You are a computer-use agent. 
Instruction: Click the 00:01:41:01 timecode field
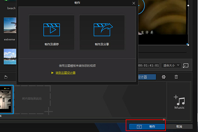[x=148, y=65]
